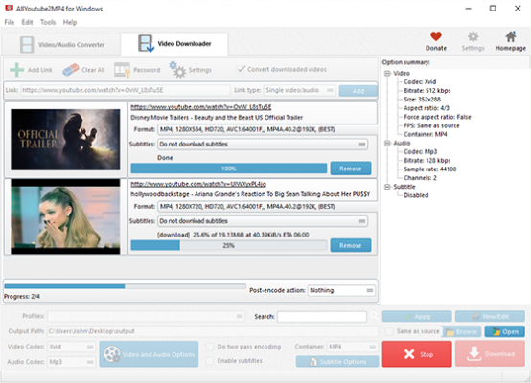
Task: Enable Do two pass encoding checkbox
Action: tap(210, 347)
